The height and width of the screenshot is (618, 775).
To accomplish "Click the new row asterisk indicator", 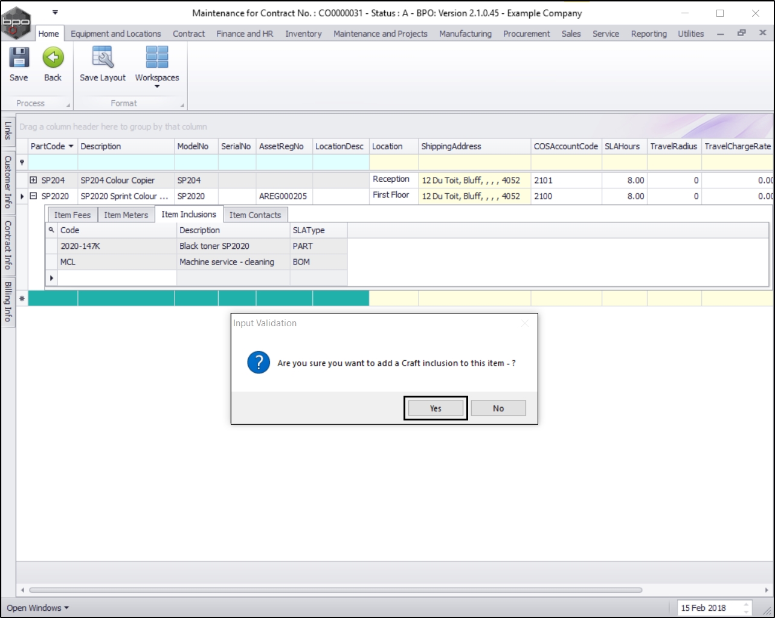I will click(22, 298).
